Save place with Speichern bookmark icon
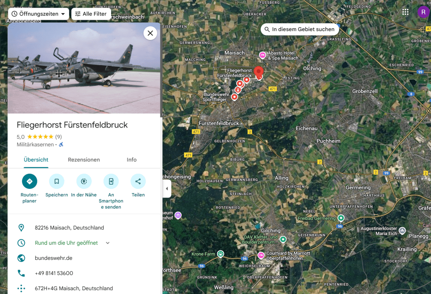The image size is (431, 294). [57, 181]
